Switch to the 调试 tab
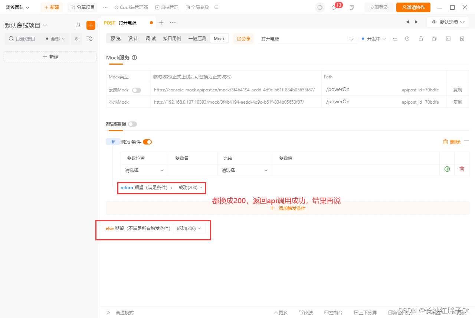 [x=151, y=39]
